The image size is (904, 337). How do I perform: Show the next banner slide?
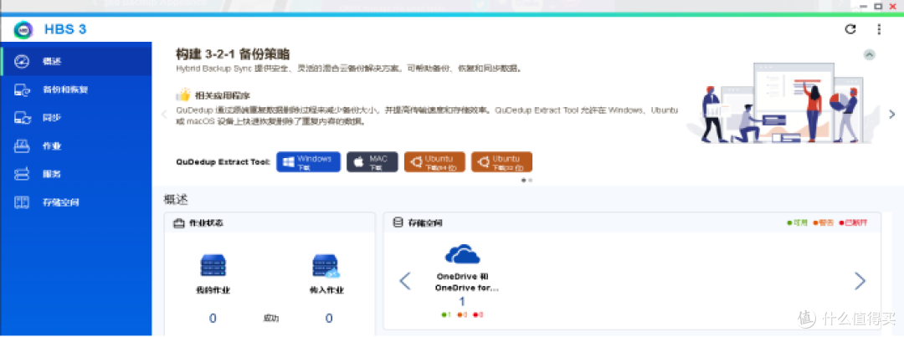tap(892, 114)
